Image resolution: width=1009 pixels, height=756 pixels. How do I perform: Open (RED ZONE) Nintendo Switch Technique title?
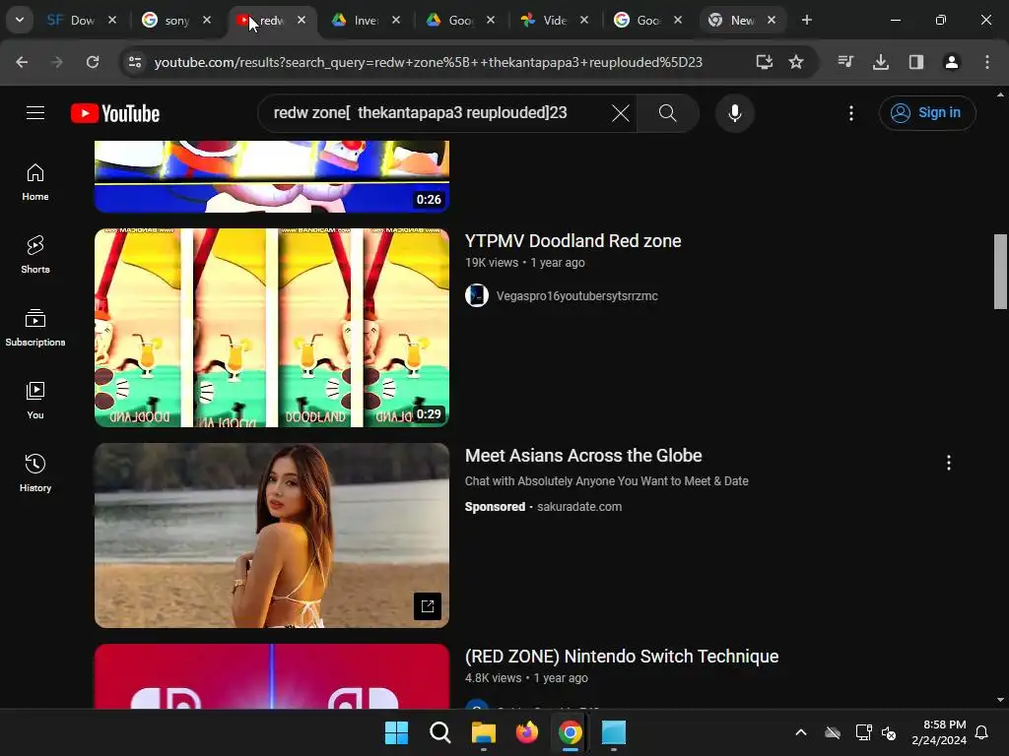click(622, 657)
